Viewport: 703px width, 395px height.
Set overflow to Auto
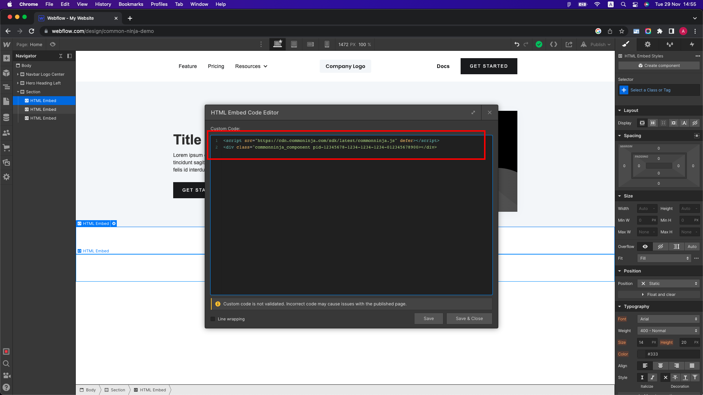coord(692,247)
